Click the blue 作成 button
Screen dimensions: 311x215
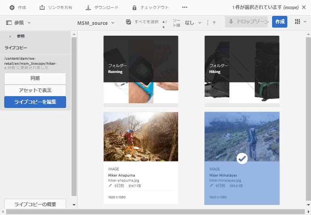[279, 22]
